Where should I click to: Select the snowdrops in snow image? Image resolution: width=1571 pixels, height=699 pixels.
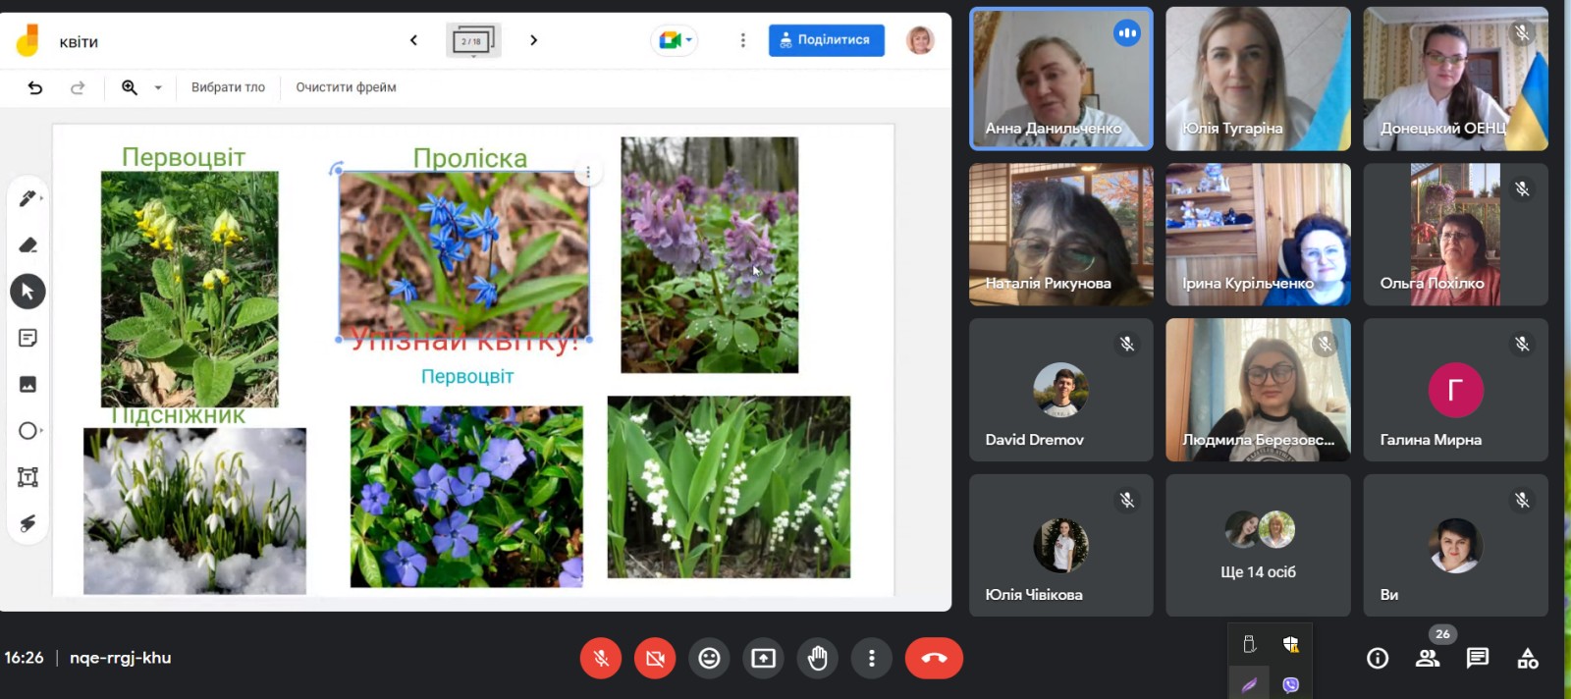tap(194, 511)
